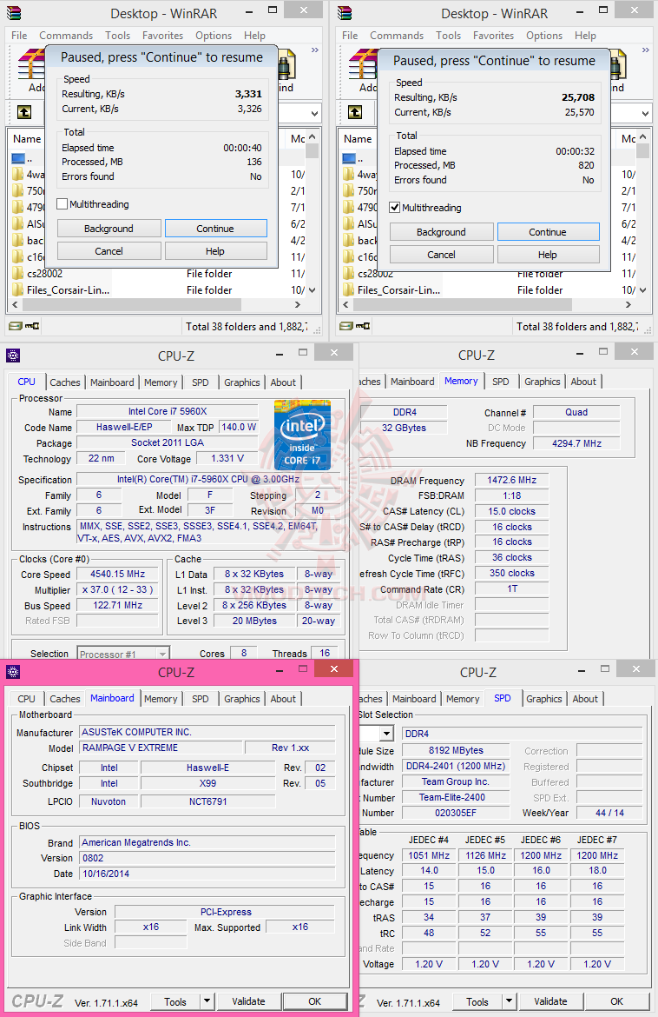Open the Processor #1 selection dropdown

coord(163,654)
